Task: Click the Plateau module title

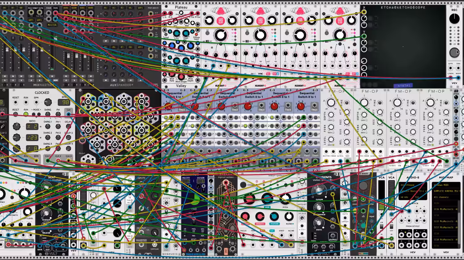Action: [x=181, y=7]
